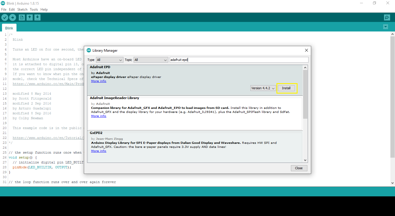Open the Serial Monitor icon

point(387,18)
